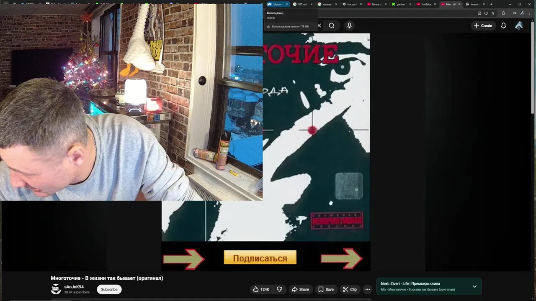Click the video title Многоточие - В жизни так бывает
Screen dimensions: 536x301
pyautogui.click(x=107, y=278)
